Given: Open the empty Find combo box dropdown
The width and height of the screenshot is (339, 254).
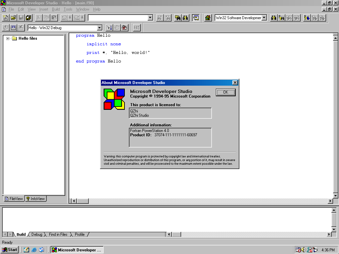Looking at the screenshot, I should [x=150, y=18].
